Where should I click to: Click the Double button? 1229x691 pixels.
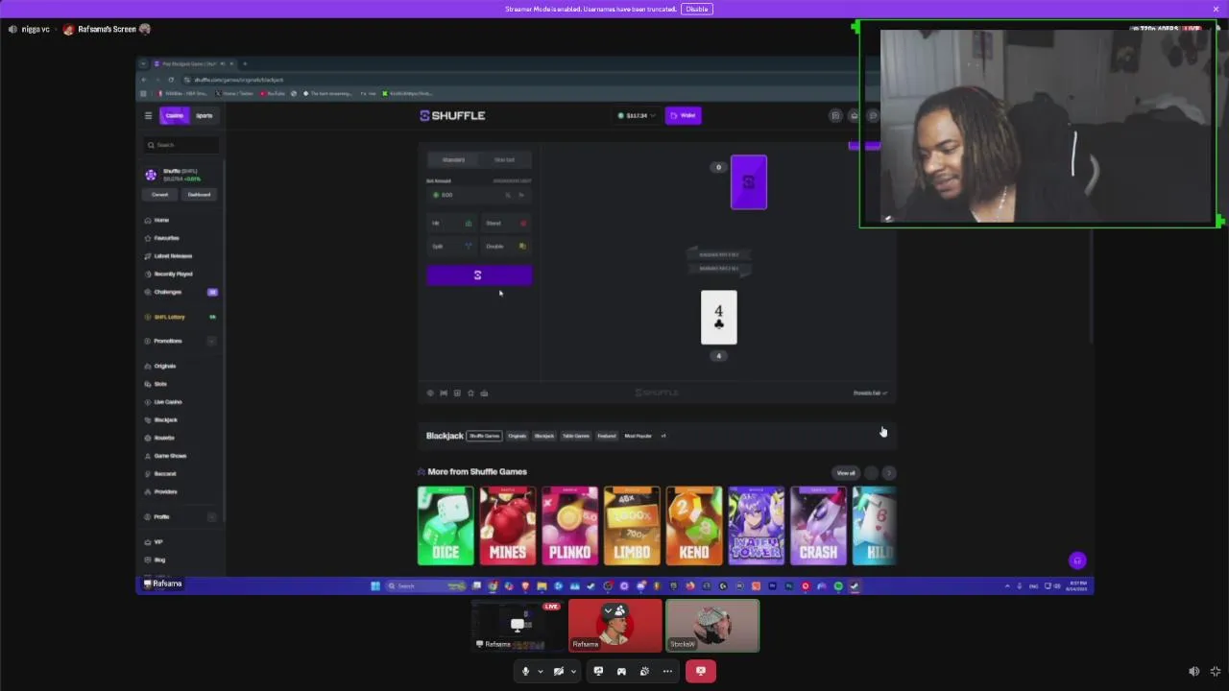pos(506,246)
